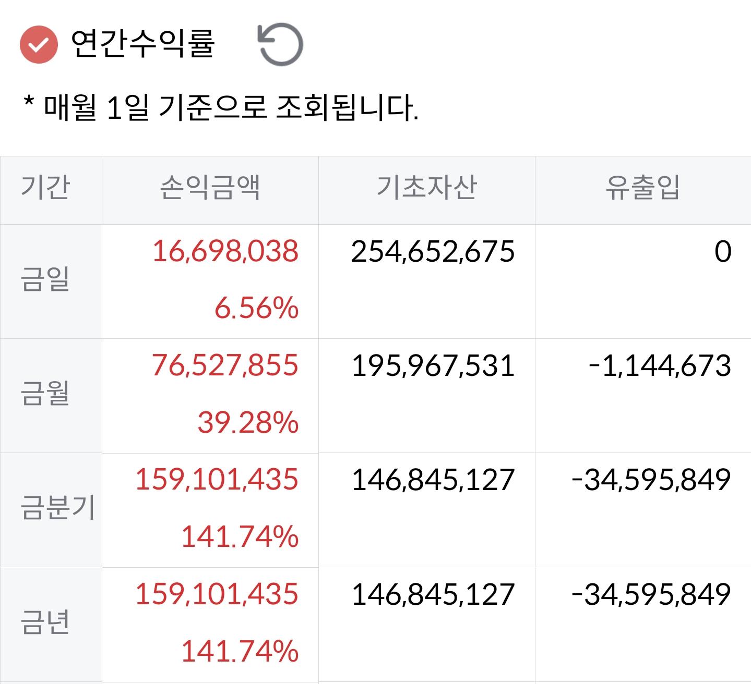Select the 6.56% daily return figure
Image resolution: width=751 pixels, height=684 pixels.
(257, 309)
